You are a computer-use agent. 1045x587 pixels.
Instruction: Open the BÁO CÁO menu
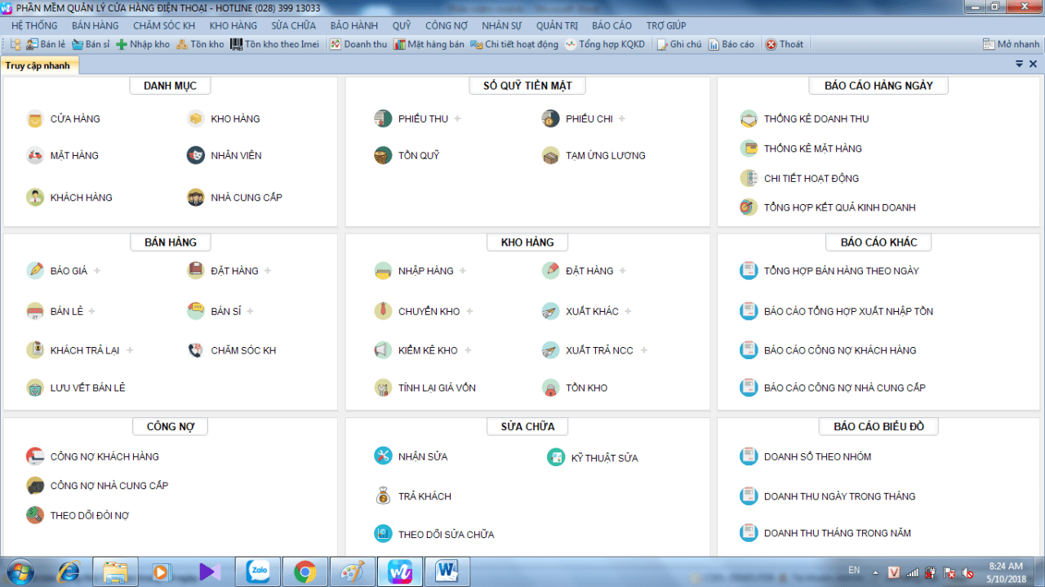point(611,25)
